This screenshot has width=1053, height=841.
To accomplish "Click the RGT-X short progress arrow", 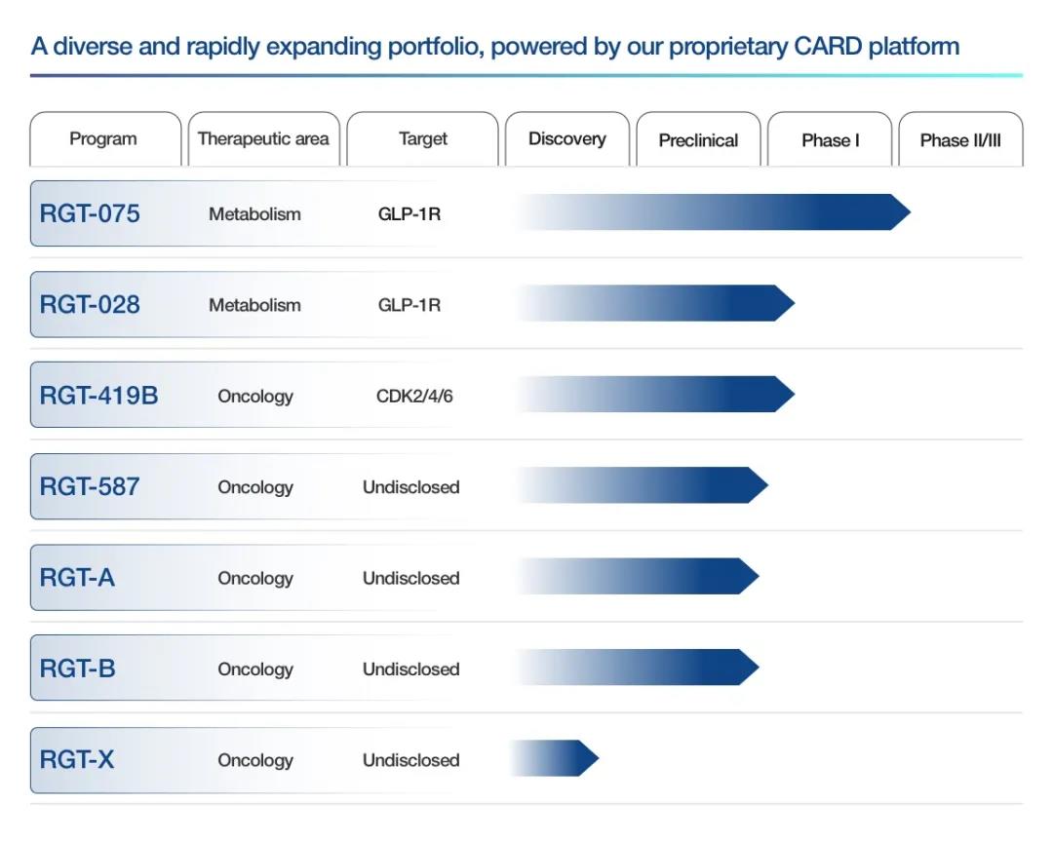I will click(555, 758).
